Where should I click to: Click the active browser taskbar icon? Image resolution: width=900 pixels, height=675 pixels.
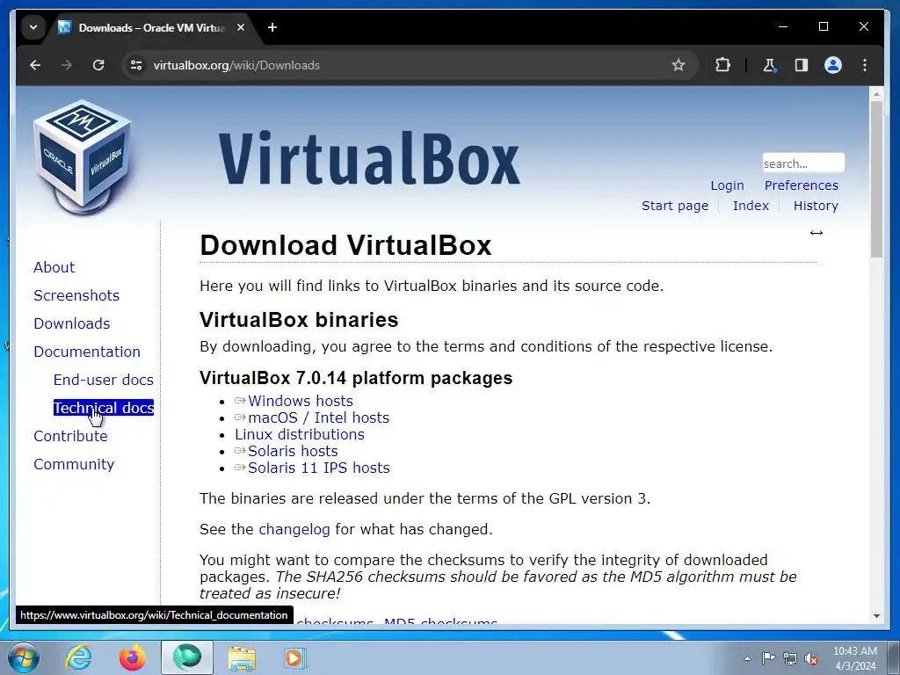(187, 657)
